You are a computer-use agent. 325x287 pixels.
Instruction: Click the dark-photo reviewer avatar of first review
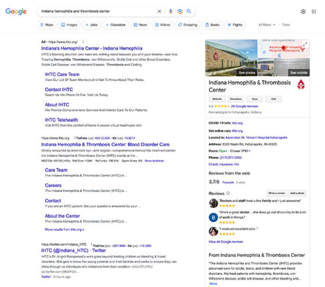pyautogui.click(x=213, y=203)
